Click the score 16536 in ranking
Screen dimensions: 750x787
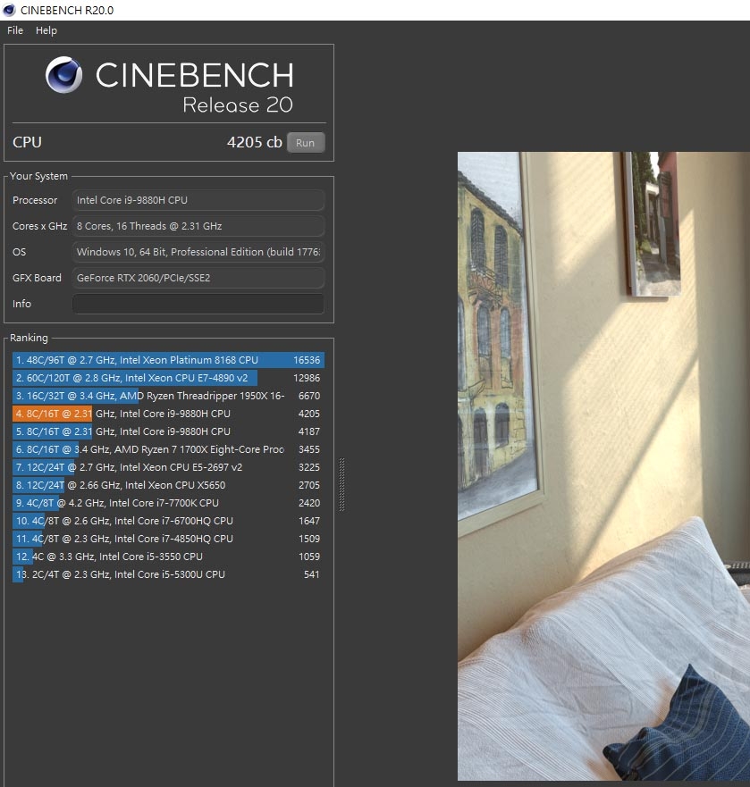307,360
